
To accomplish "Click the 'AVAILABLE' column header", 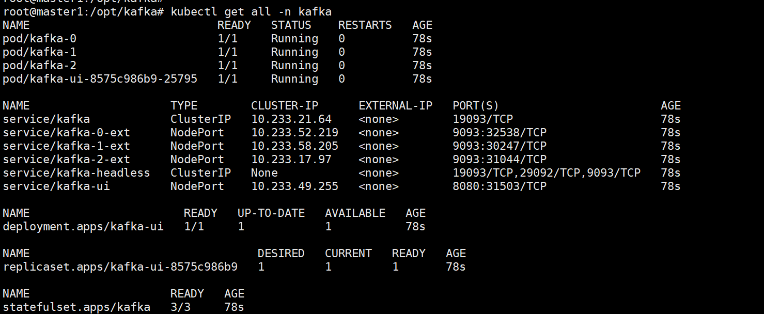I will point(355,213).
